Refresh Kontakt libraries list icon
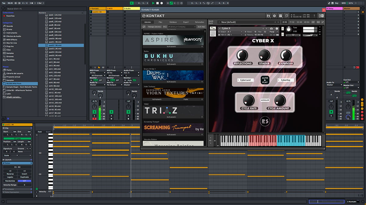 144,27
